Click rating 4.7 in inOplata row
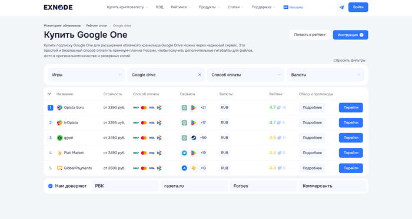 (272, 123)
